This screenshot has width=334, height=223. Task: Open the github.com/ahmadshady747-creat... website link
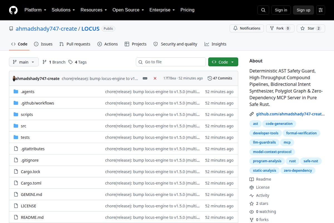[x=290, y=114]
